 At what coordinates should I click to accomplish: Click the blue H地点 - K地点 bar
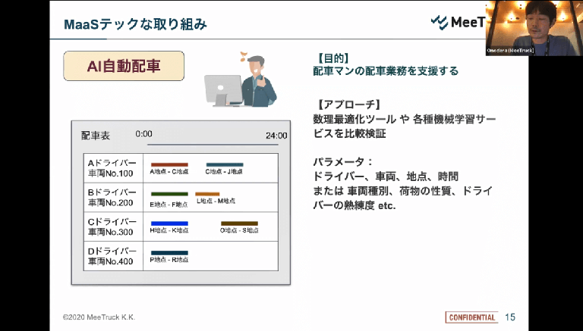tap(169, 223)
